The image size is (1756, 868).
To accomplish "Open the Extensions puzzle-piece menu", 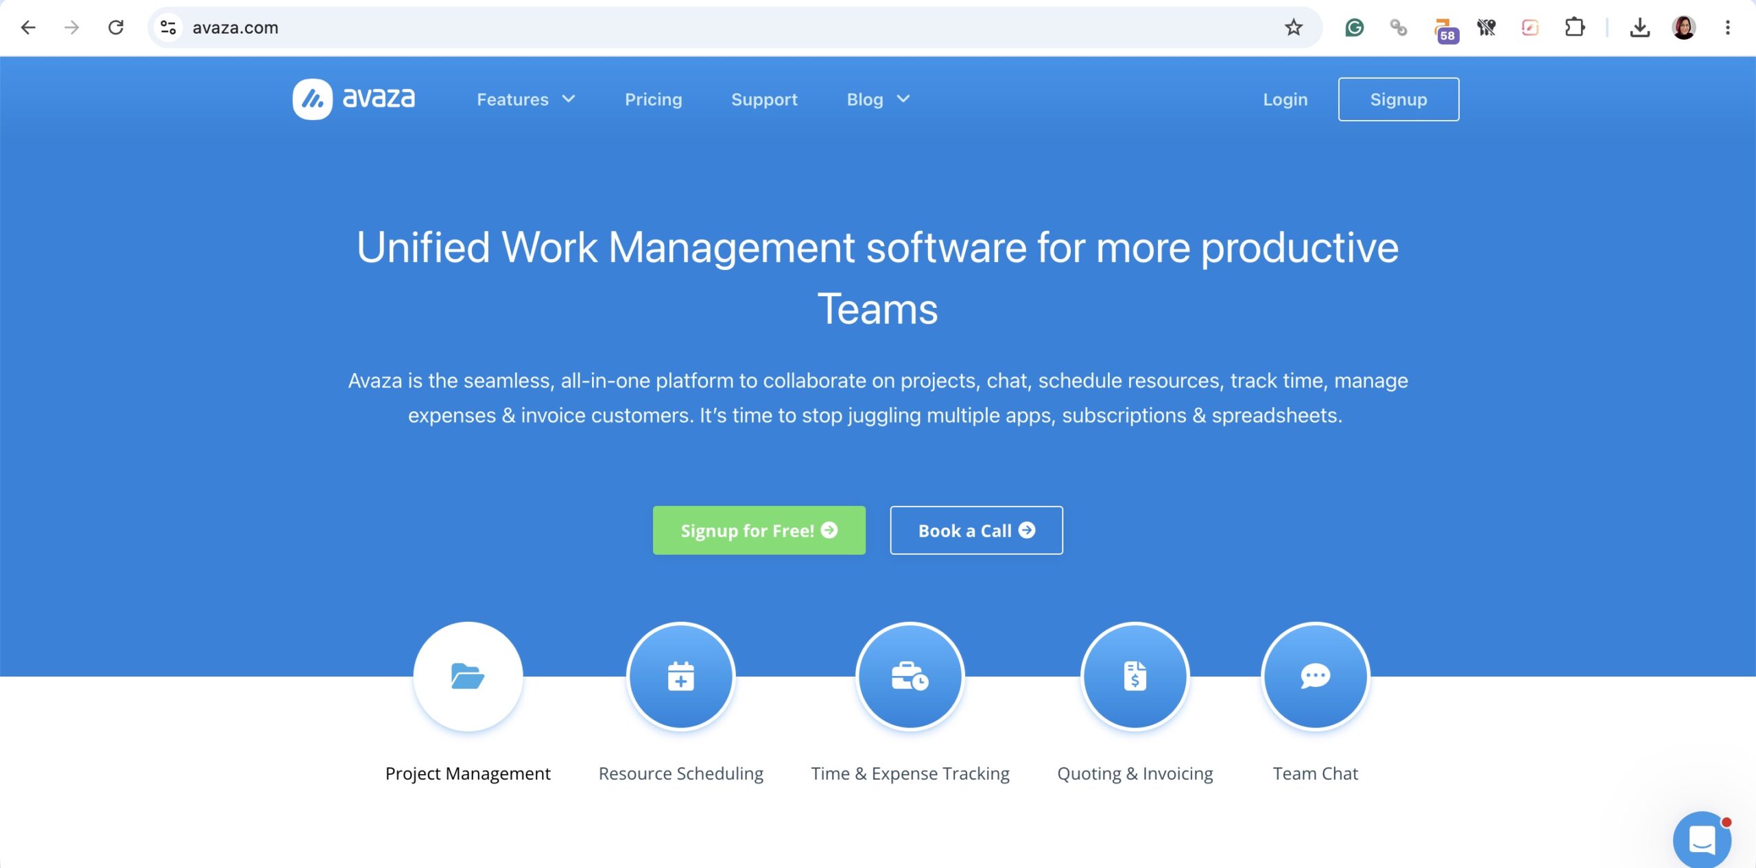I will [1575, 27].
